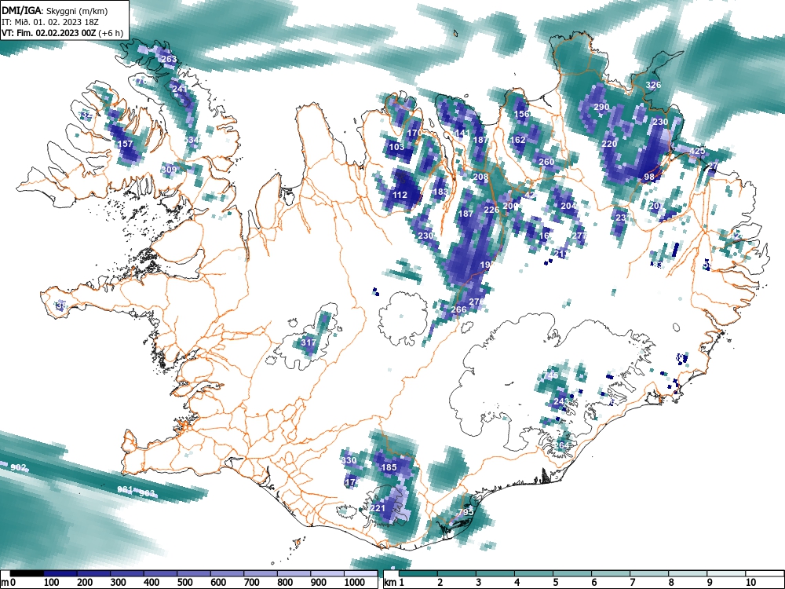Click the 'DMI/IGA: Skyggni (m/km)' title text
The width and height of the screenshot is (785, 589).
[x=55, y=11]
